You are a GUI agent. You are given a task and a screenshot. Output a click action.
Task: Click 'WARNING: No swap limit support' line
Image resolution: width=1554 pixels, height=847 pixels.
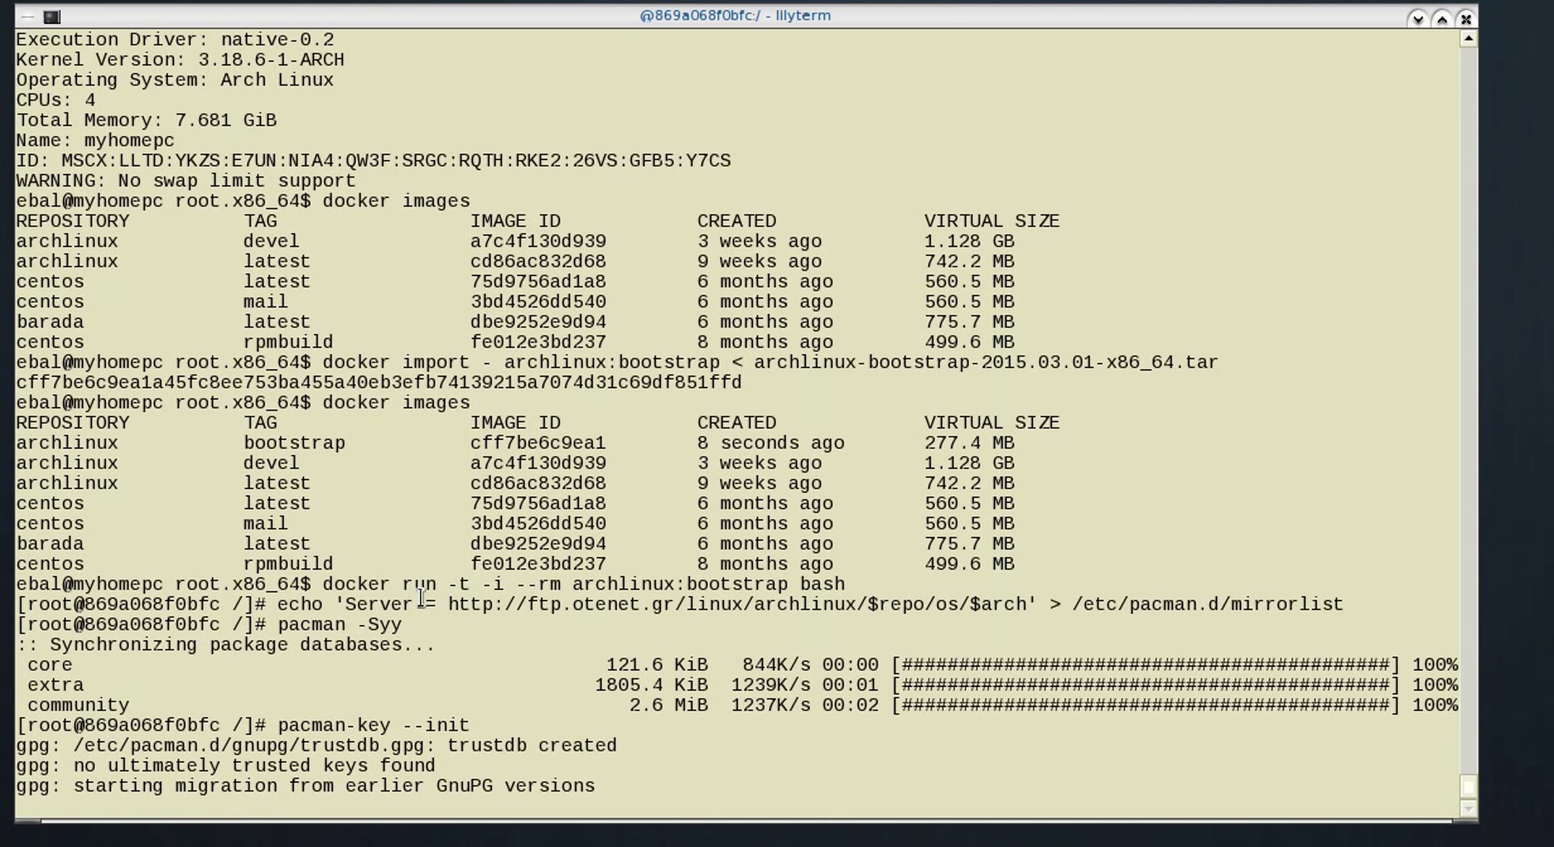pos(186,181)
